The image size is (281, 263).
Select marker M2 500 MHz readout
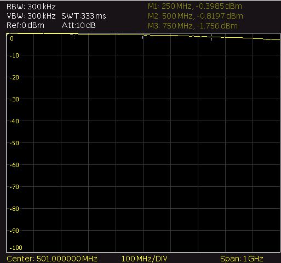tap(196, 16)
